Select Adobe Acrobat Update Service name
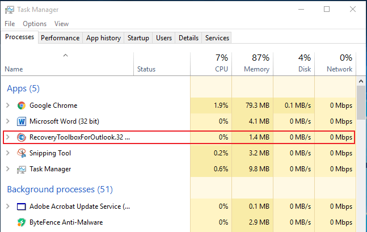The width and height of the screenshot is (367, 232). 79,206
